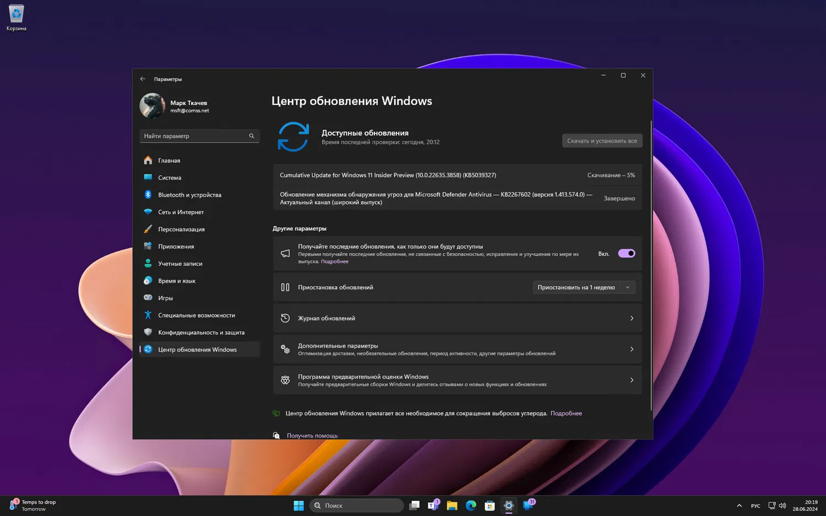Click the Получить помощь link
This screenshot has width=826, height=516.
(x=312, y=436)
